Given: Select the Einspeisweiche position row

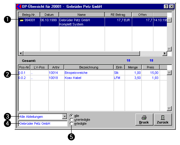Looking at the screenshot, I should pos(88,73).
